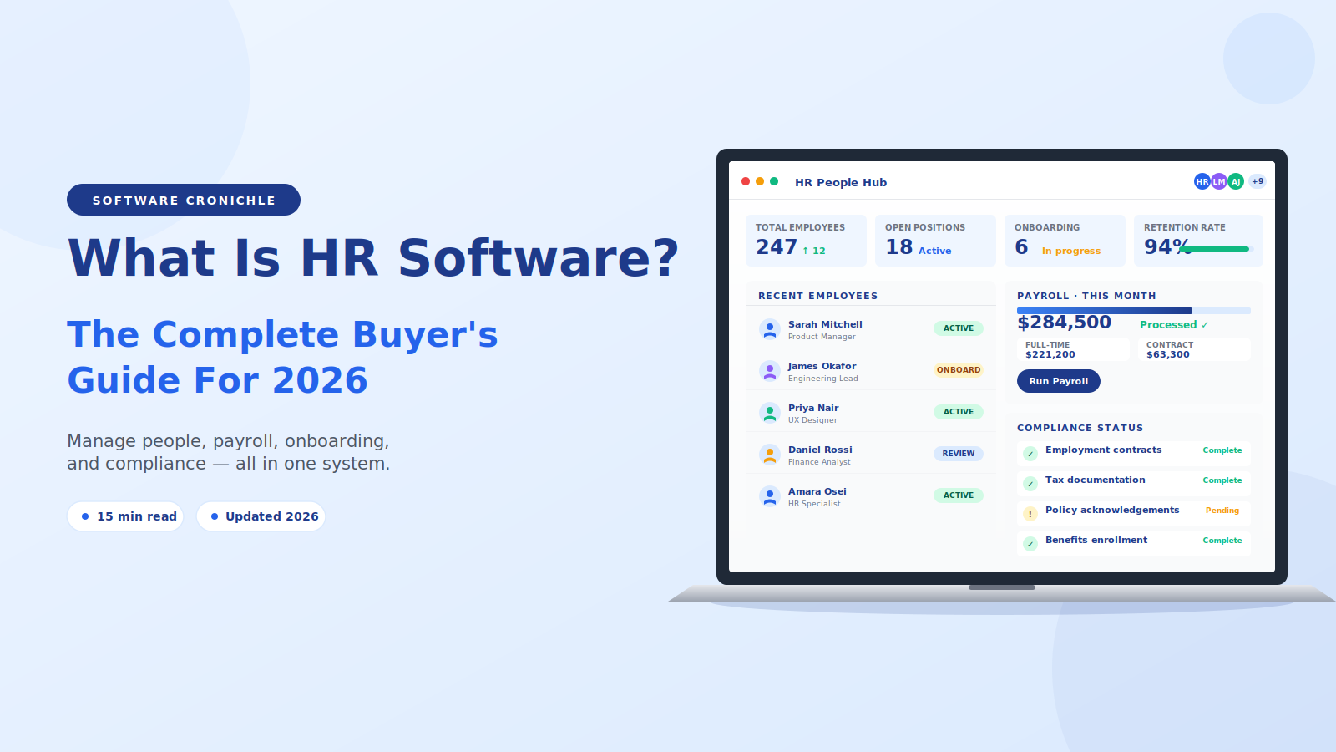The height and width of the screenshot is (752, 1336).
Task: Click Benefits enrollment checkmark icon
Action: coord(1030,544)
